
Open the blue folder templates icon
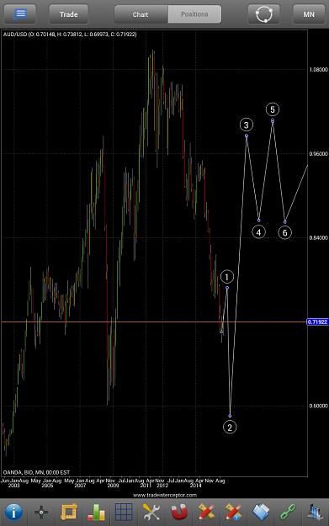coord(261,513)
